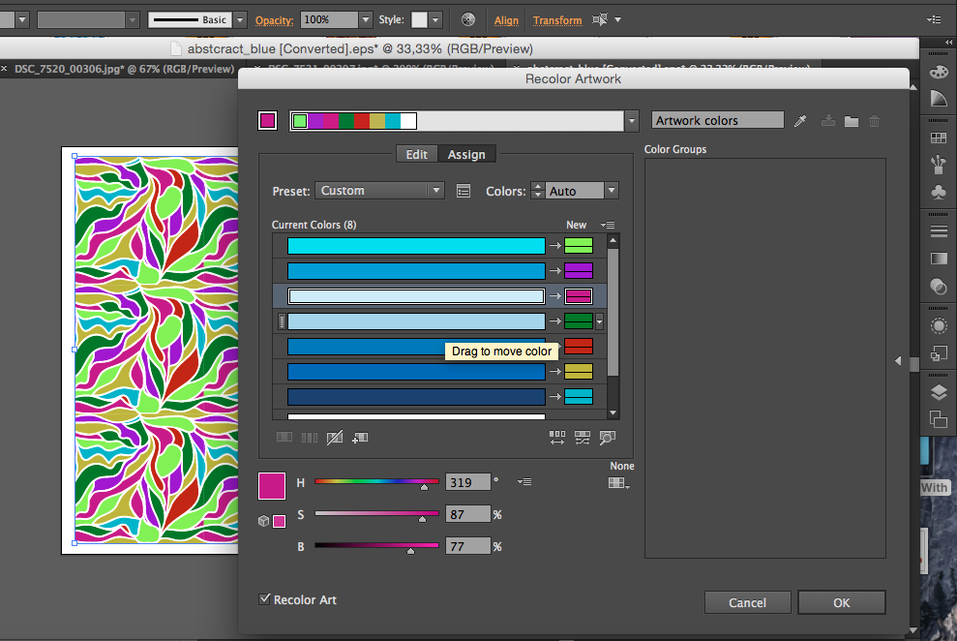
Task: Switch to the Assign tab
Action: [x=466, y=155]
